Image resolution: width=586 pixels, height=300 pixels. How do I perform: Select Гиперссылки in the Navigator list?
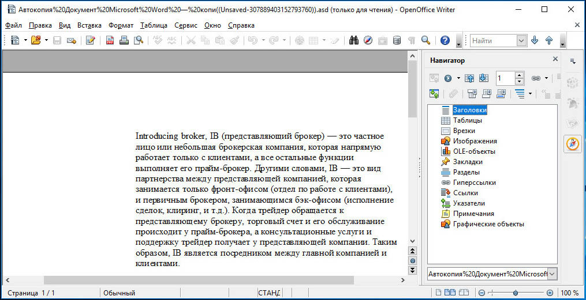(474, 183)
